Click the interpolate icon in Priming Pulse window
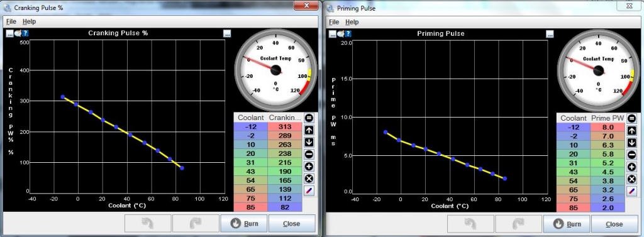Image resolution: width=644 pixels, height=237 pixels. point(631,190)
